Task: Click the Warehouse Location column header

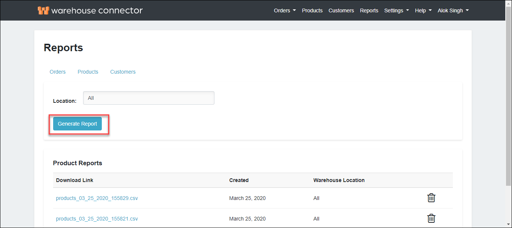Action: (x=339, y=180)
